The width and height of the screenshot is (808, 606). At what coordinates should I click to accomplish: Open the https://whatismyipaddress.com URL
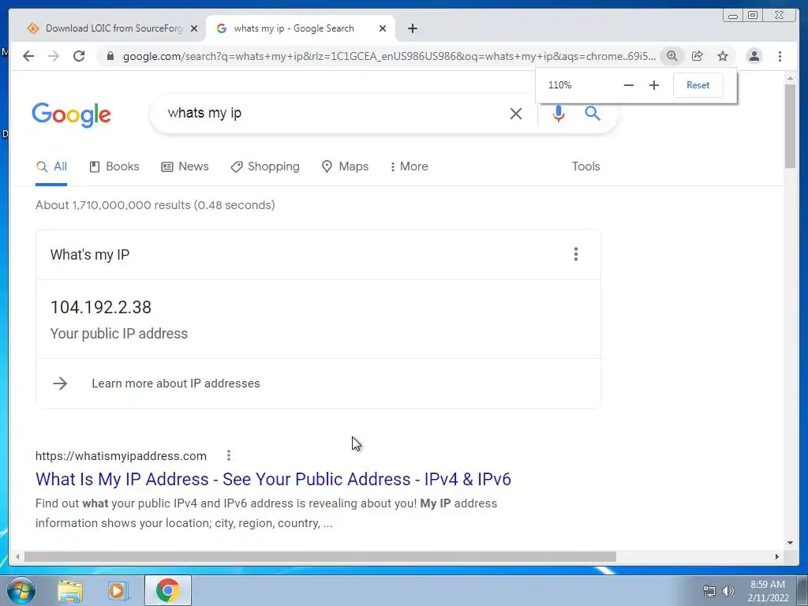click(121, 456)
